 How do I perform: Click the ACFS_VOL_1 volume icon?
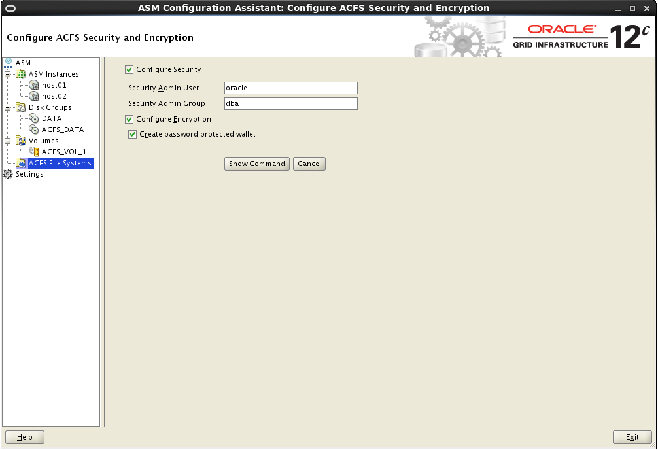point(34,152)
